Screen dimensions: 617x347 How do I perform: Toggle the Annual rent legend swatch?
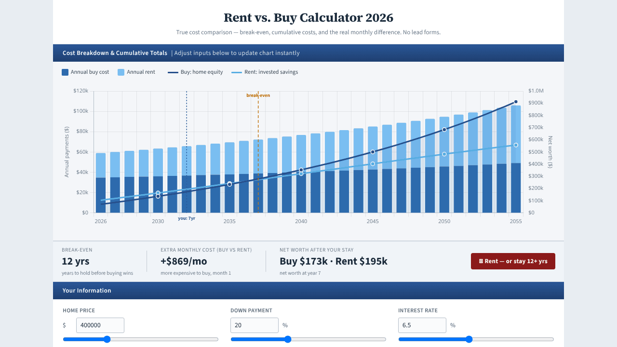[121, 72]
